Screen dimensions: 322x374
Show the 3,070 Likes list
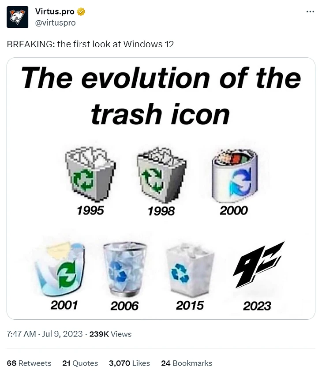coord(130,363)
